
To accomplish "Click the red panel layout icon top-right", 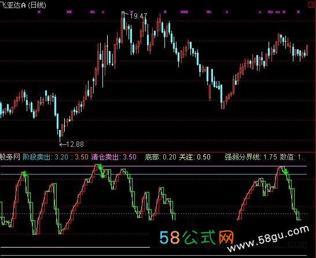I will coord(312,5).
